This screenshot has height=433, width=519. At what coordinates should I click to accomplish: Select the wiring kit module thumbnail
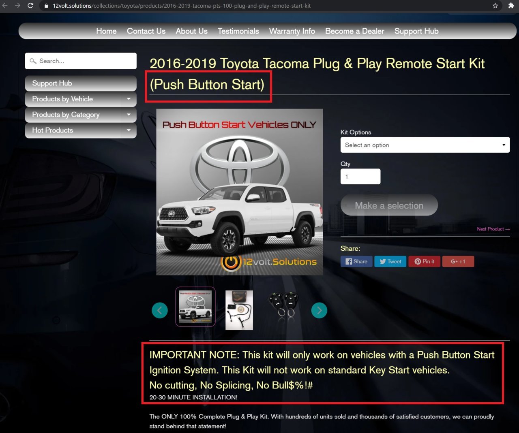pyautogui.click(x=239, y=310)
